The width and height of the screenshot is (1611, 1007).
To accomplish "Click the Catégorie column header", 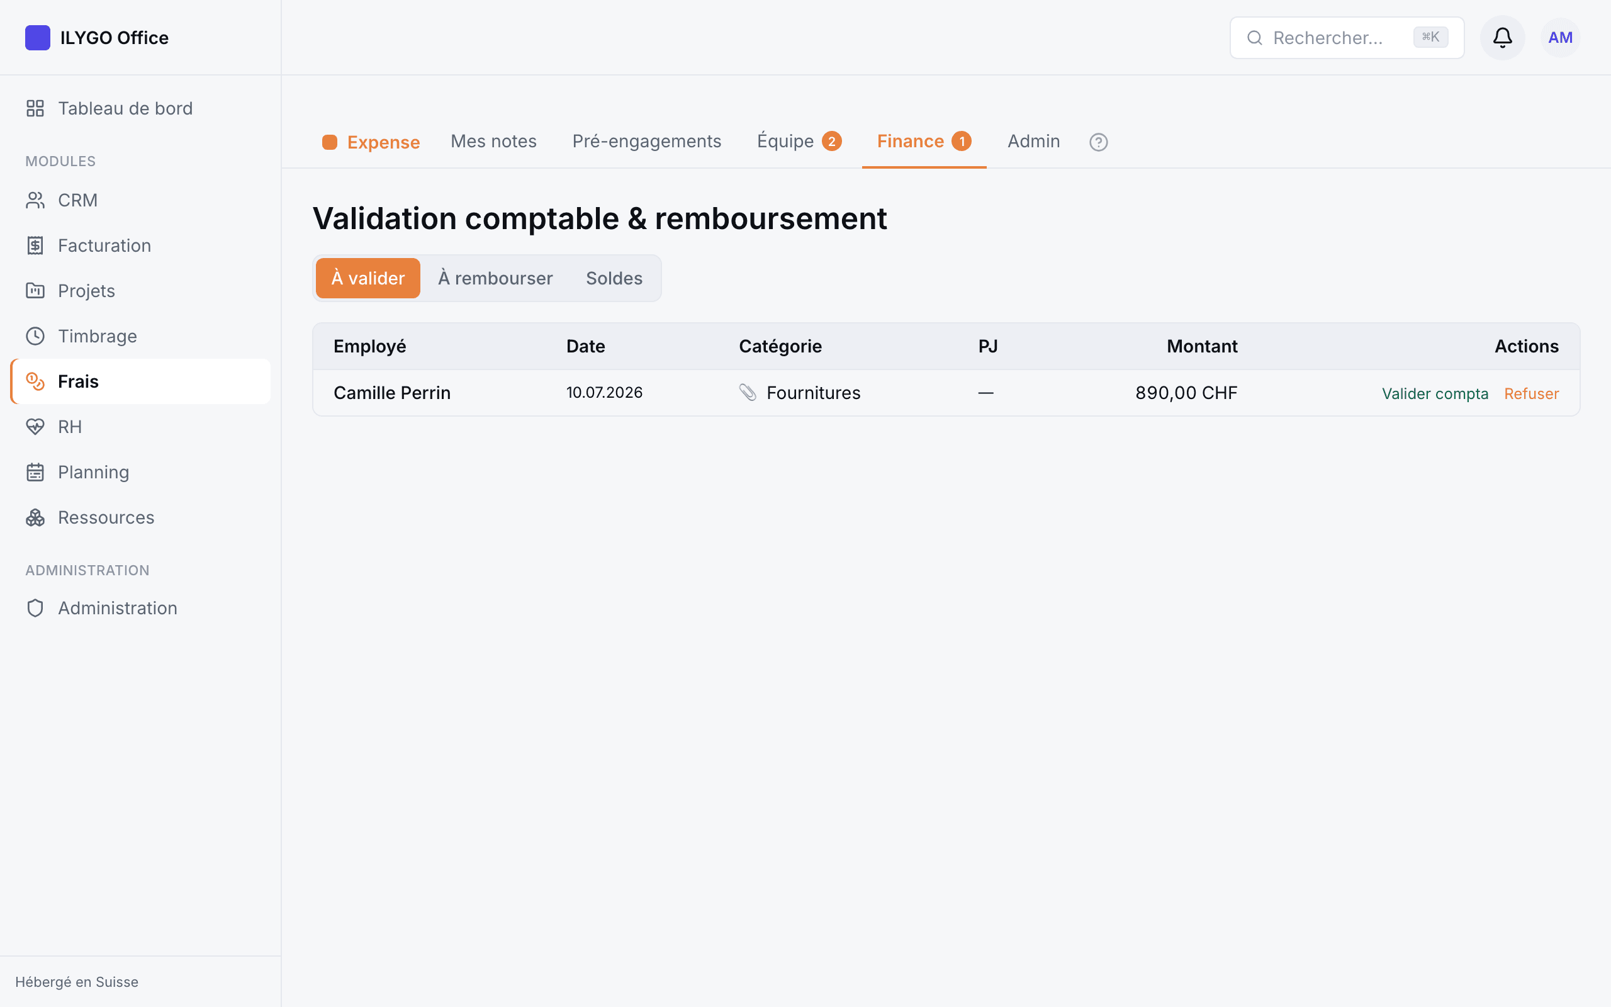I will pyautogui.click(x=780, y=346).
